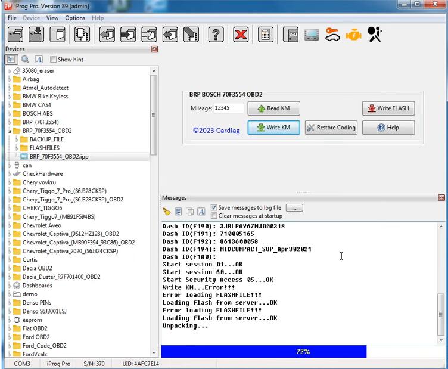Expand the BACKUP_FILE subfolder
Image resolution: width=448 pixels, height=369 pixels.
pos(17,139)
